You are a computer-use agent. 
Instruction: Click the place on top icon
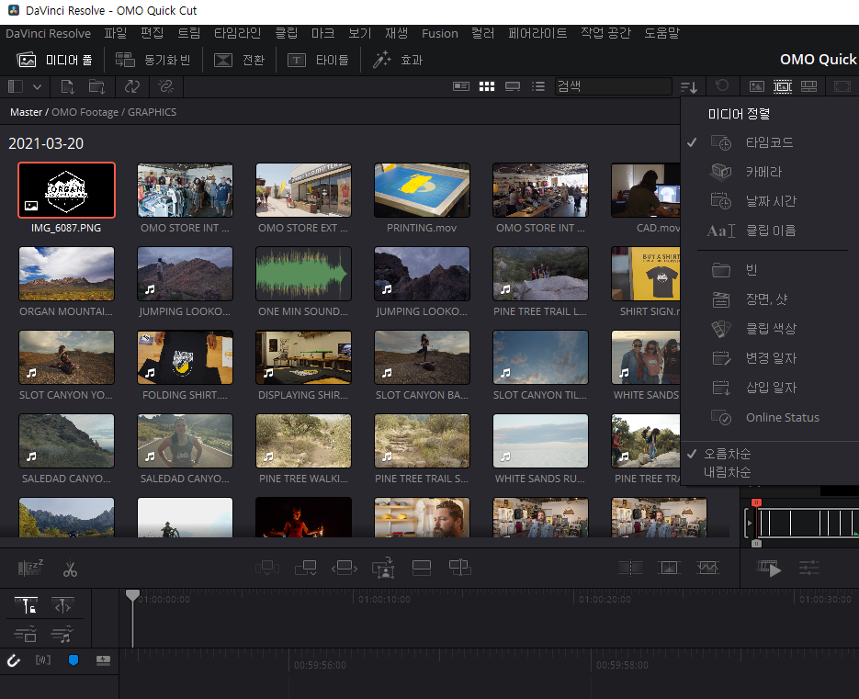[422, 568]
